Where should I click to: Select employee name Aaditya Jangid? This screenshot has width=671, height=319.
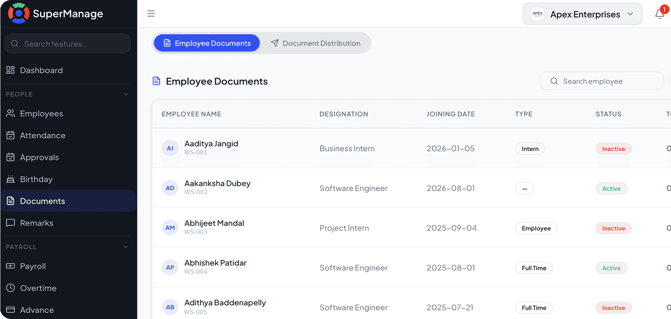point(211,144)
